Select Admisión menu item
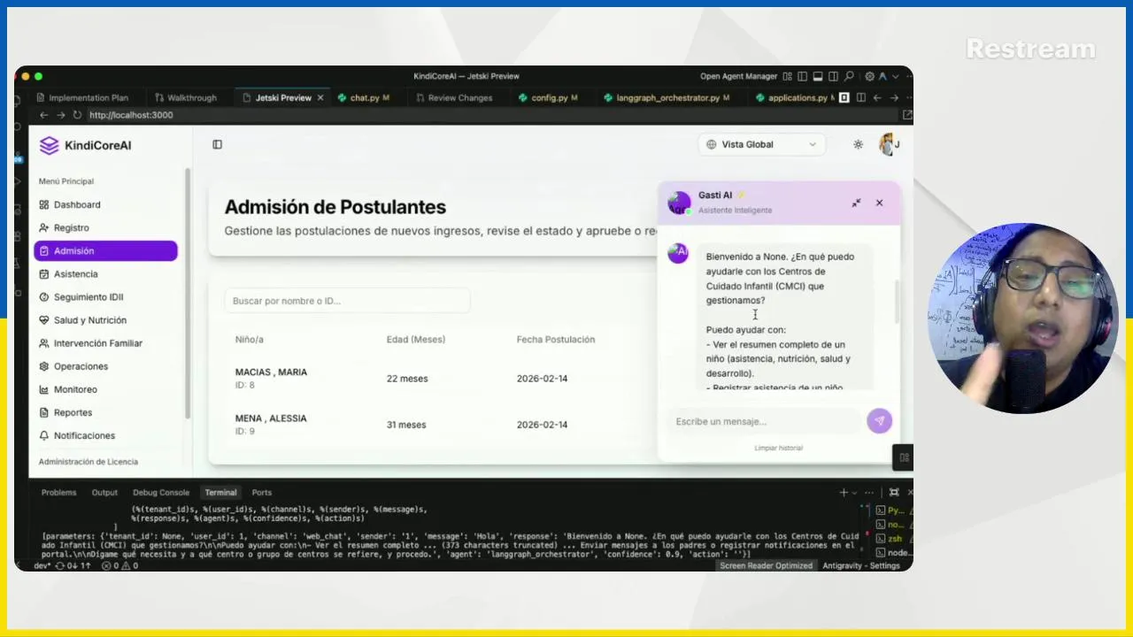 coord(105,251)
